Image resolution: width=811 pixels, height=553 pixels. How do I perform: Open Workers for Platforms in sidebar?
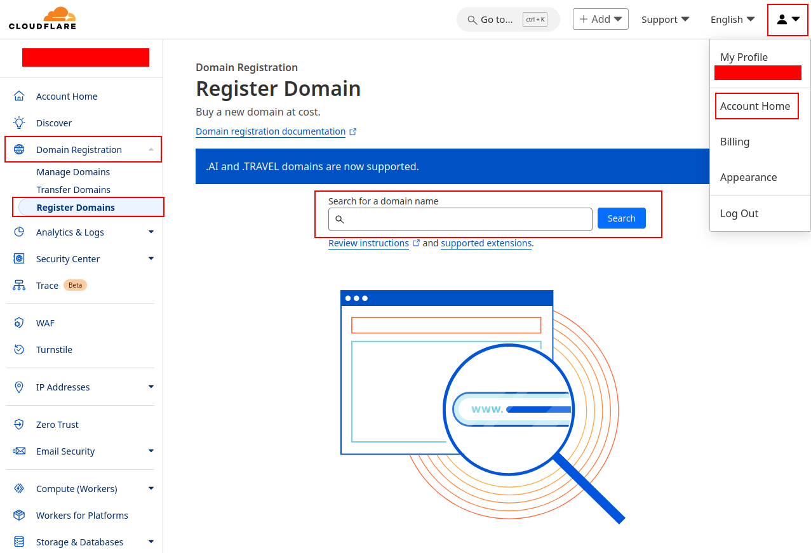82,516
